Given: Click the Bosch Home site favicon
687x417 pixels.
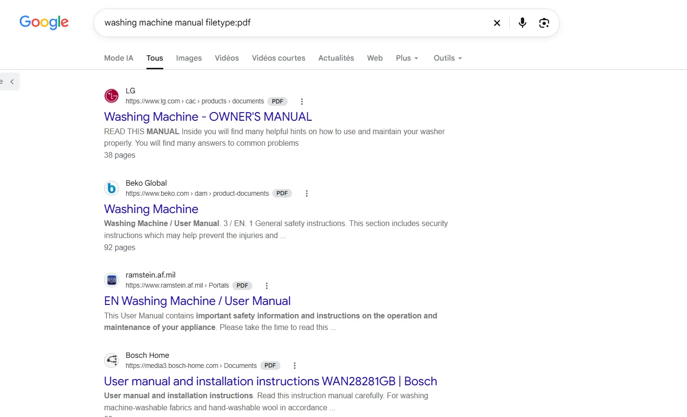Looking at the screenshot, I should 112,360.
